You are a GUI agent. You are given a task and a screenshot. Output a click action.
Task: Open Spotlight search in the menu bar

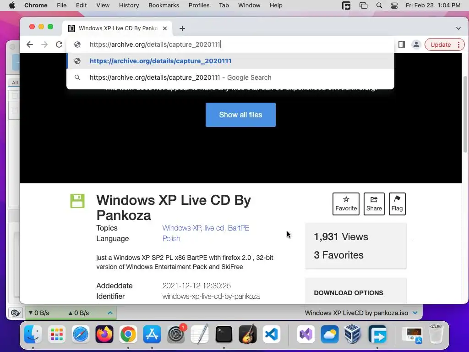[x=379, y=5]
